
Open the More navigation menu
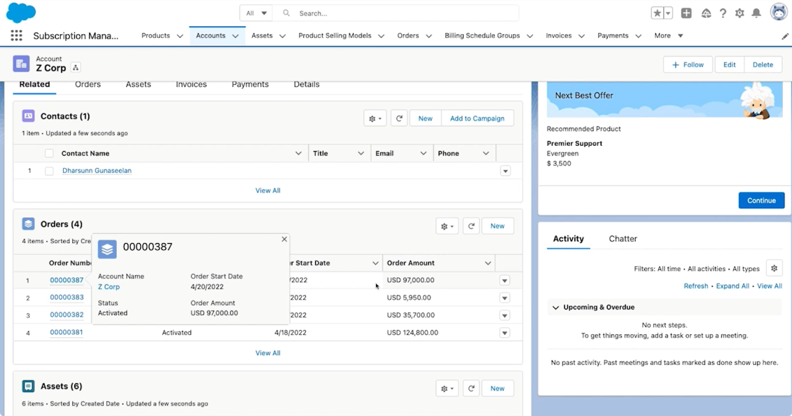coord(668,36)
